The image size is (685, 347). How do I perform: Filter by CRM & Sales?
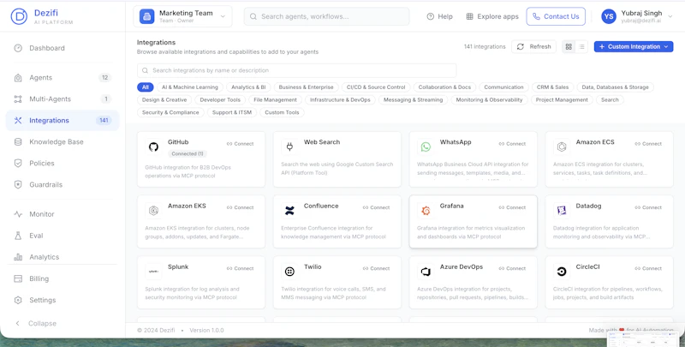click(x=552, y=87)
